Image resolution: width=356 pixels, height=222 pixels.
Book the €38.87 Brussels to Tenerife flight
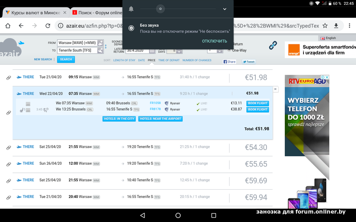tap(258, 110)
